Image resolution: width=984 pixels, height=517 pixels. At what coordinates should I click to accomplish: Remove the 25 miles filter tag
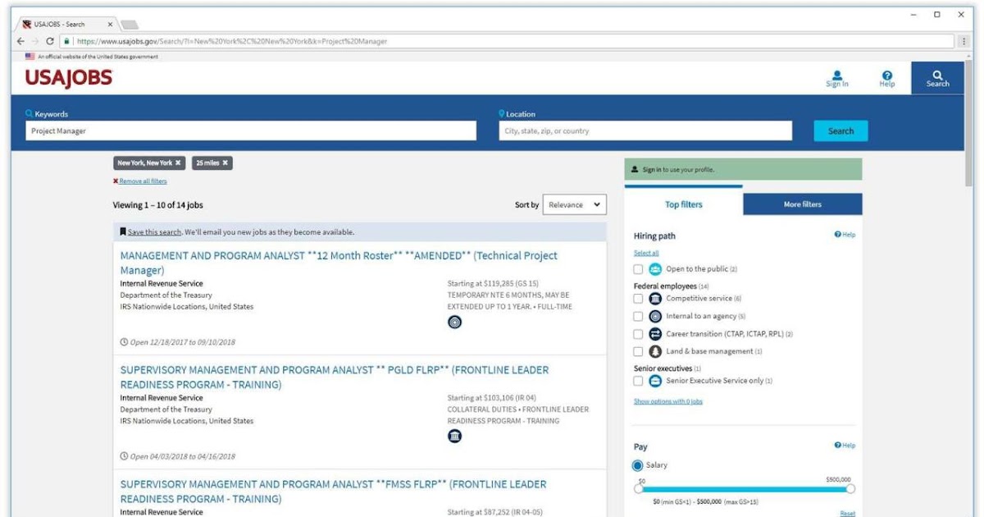pyautogui.click(x=225, y=162)
